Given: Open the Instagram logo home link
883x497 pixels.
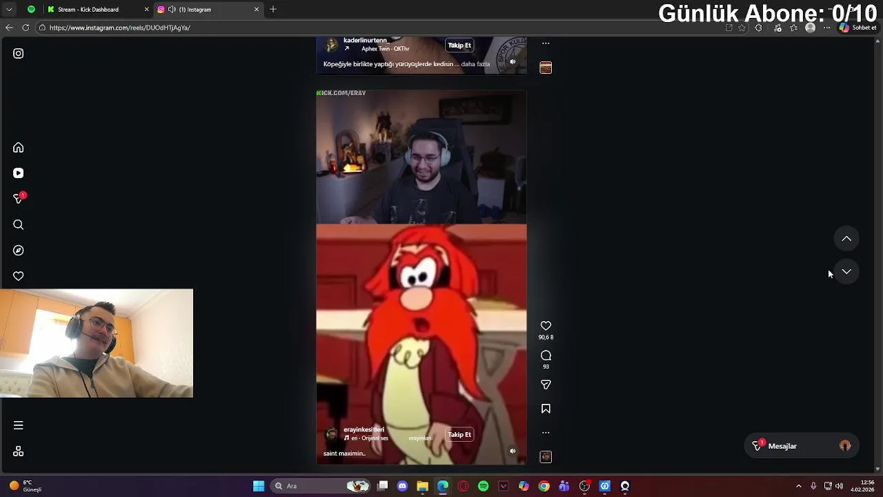Looking at the screenshot, I should pos(19,53).
